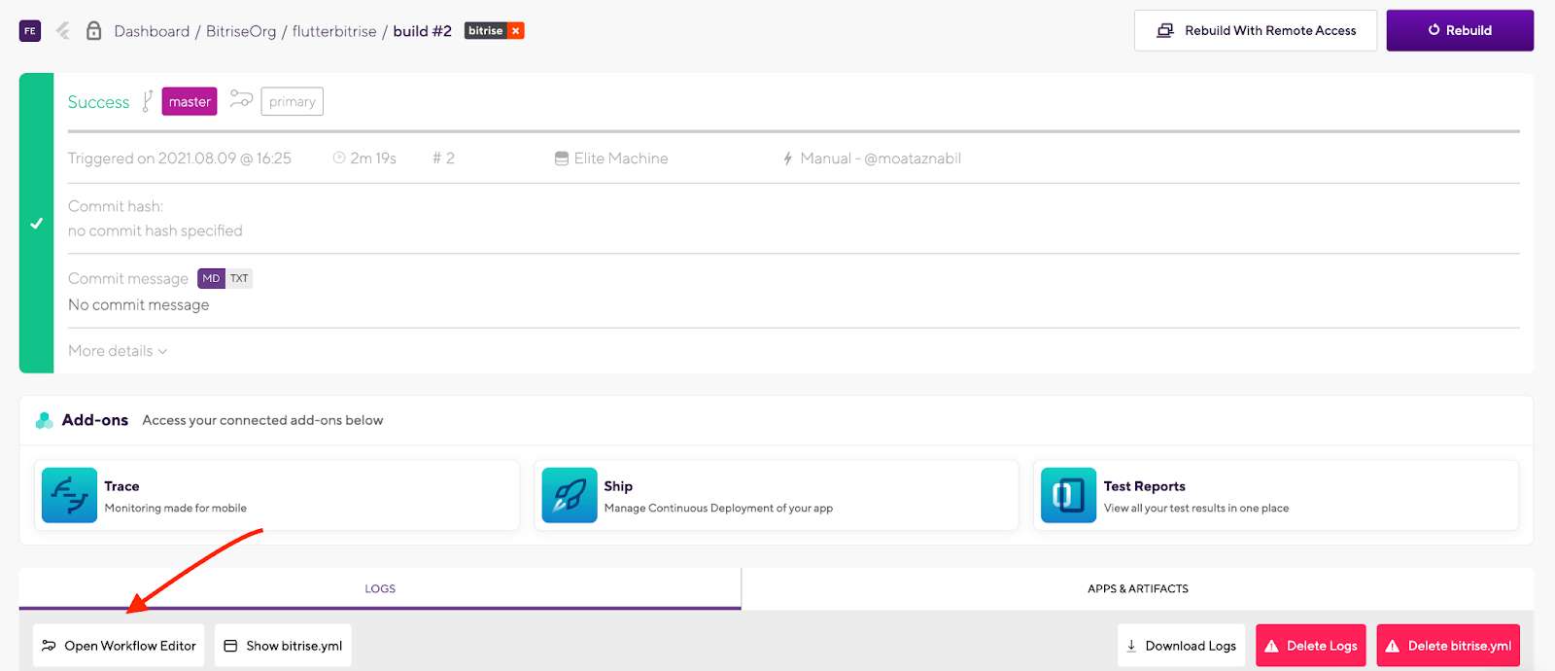Switch commit message to TXT format
This screenshot has width=1555, height=671.
click(x=239, y=279)
